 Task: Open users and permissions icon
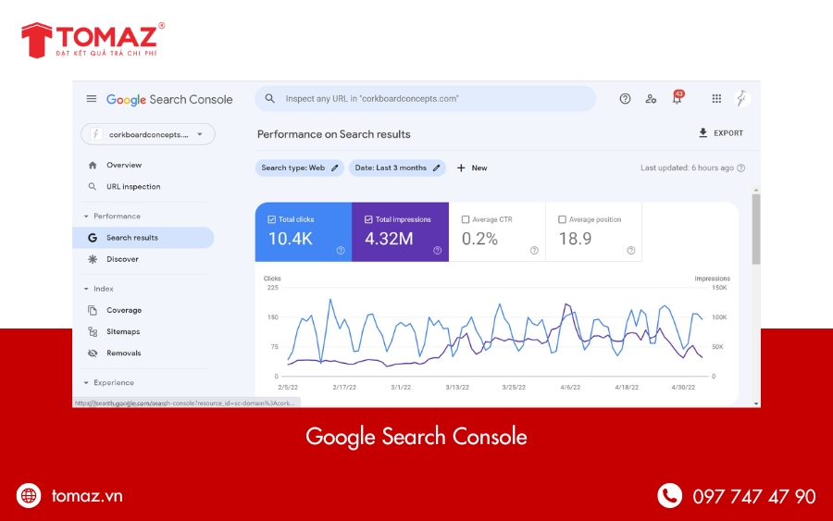[651, 98]
